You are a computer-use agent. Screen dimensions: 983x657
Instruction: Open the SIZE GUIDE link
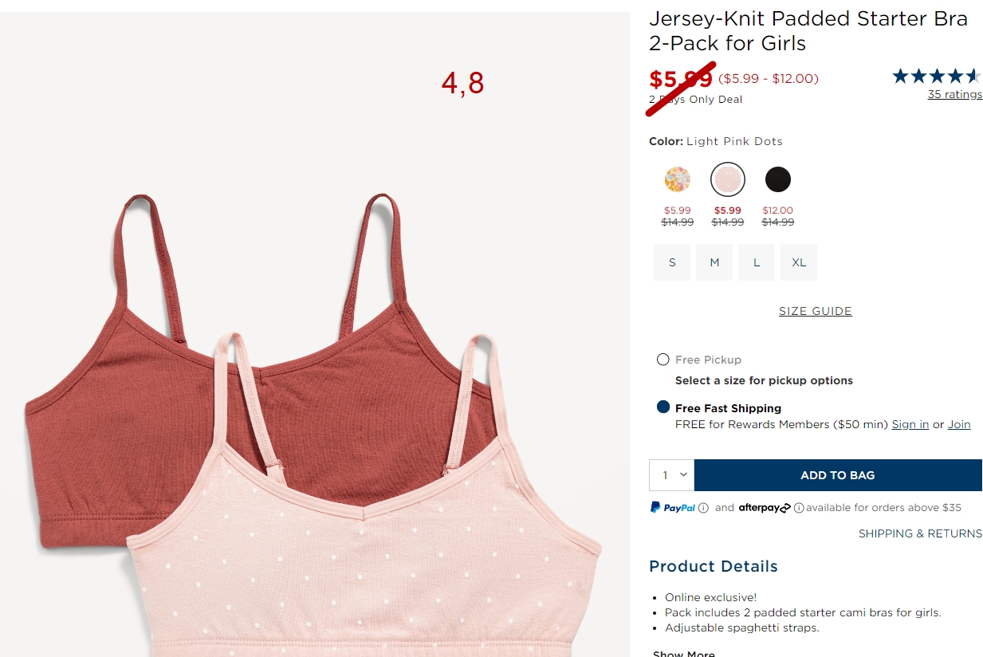pos(816,311)
